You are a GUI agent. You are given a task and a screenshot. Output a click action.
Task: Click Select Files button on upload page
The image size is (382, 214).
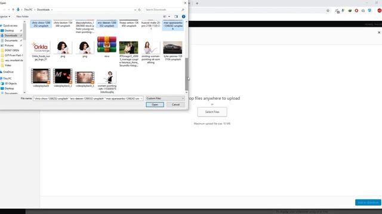[212, 112]
